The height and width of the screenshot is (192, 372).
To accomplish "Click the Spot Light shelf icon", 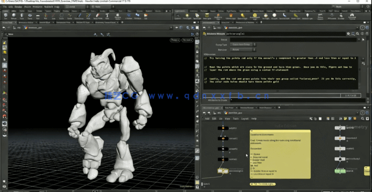I will pyautogui.click(x=197, y=16).
